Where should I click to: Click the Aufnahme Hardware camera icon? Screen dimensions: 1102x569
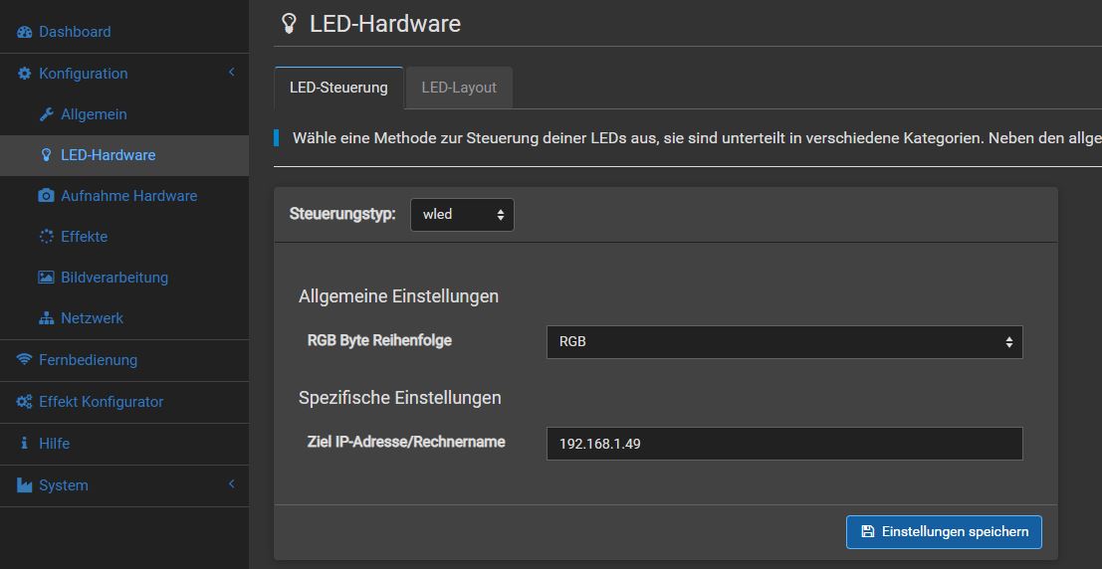point(47,195)
